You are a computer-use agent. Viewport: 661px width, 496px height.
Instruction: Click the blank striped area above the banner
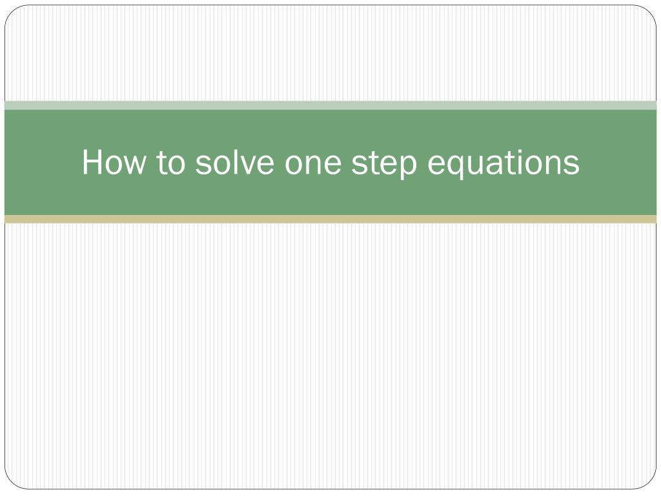[x=330, y=53]
